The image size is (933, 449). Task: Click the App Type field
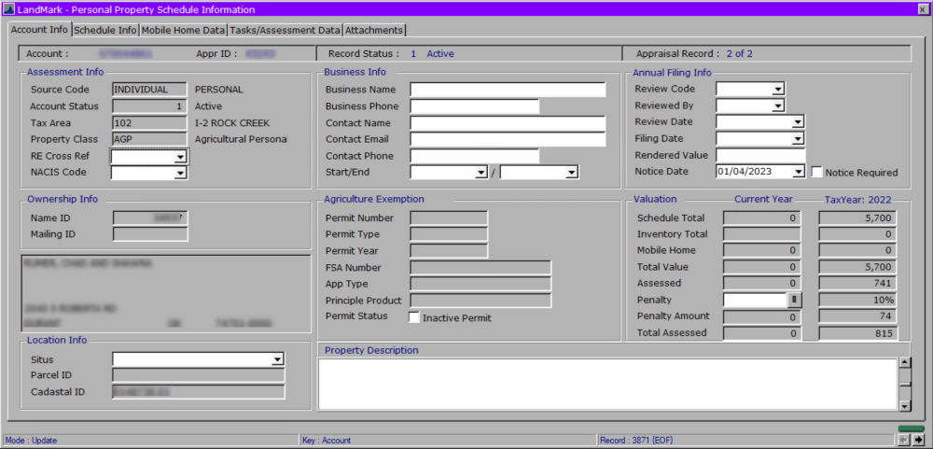point(480,284)
